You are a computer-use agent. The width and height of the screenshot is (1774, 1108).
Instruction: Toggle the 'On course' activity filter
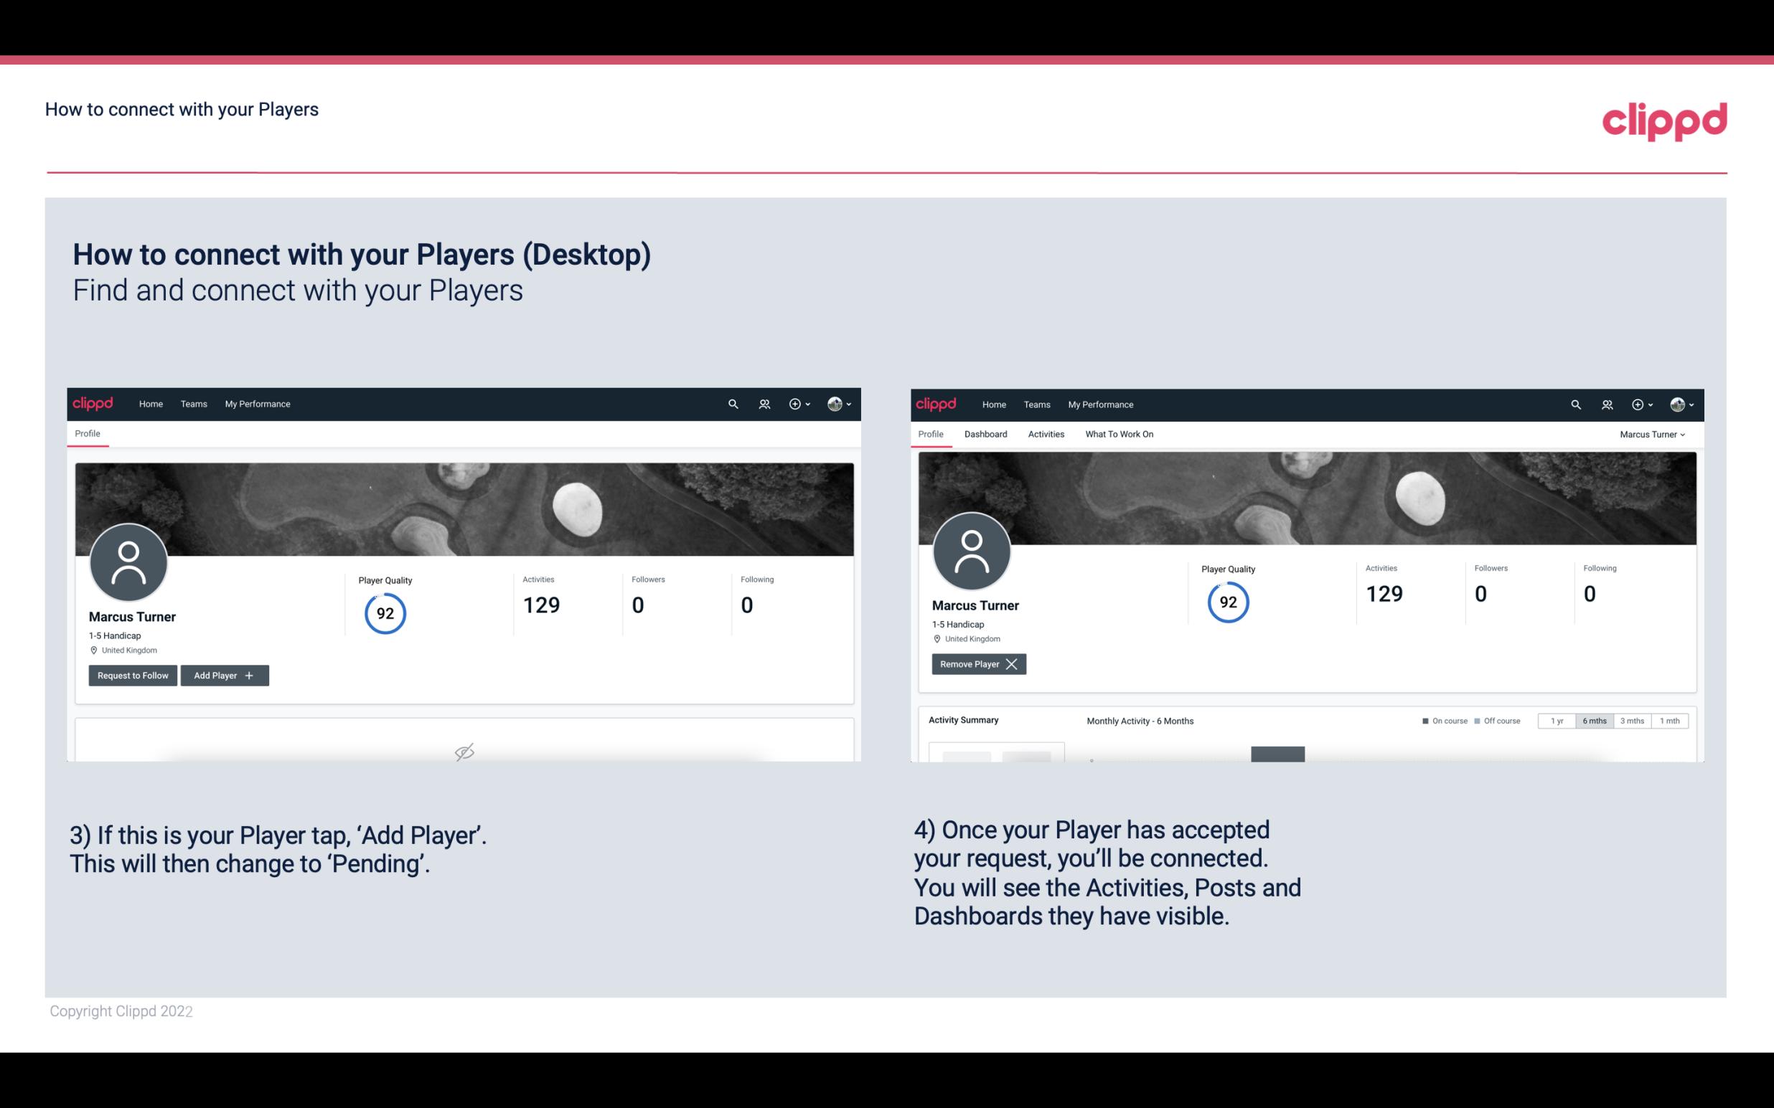(x=1442, y=720)
